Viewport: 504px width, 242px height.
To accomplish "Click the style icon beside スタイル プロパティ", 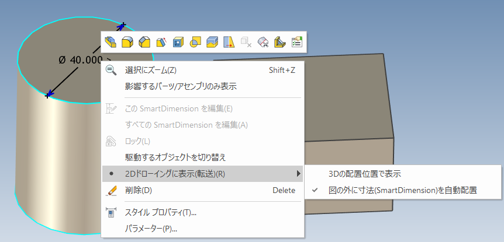I will pyautogui.click(x=111, y=212).
